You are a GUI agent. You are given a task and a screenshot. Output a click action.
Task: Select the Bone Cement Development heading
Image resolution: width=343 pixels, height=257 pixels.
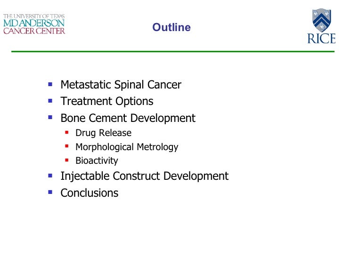(x=128, y=118)
